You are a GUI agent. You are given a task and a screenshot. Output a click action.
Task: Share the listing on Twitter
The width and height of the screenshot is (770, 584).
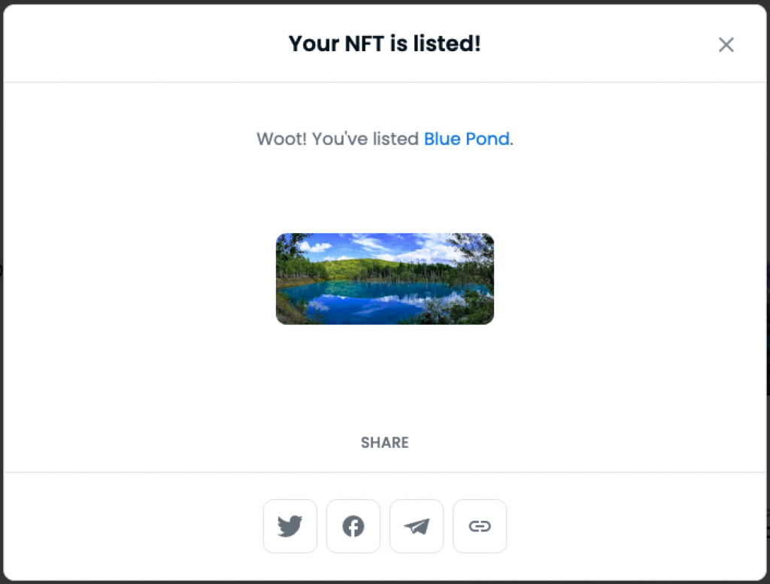pos(290,526)
